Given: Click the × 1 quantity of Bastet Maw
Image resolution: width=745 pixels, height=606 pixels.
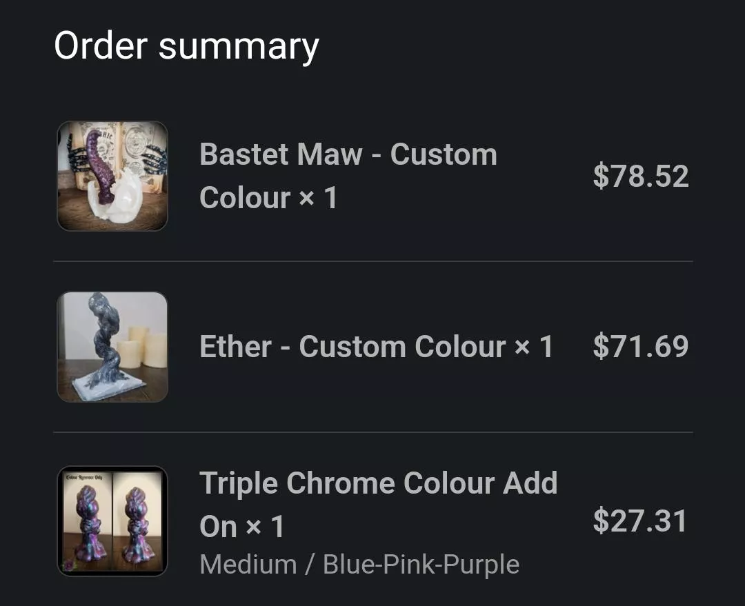Looking at the screenshot, I should 318,198.
